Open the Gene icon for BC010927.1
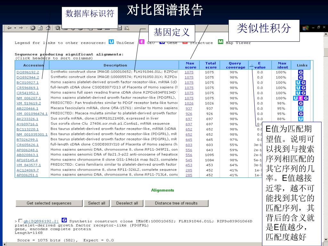The height and width of the screenshot is (246, 328). tap(303, 83)
